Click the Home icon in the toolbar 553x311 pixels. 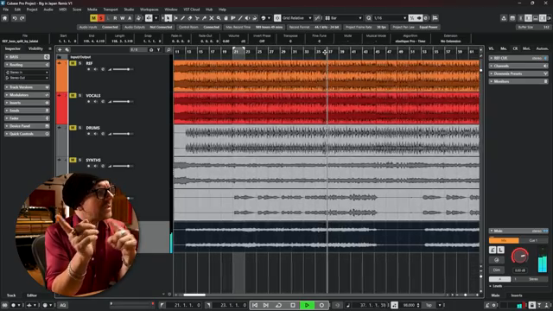4,18
